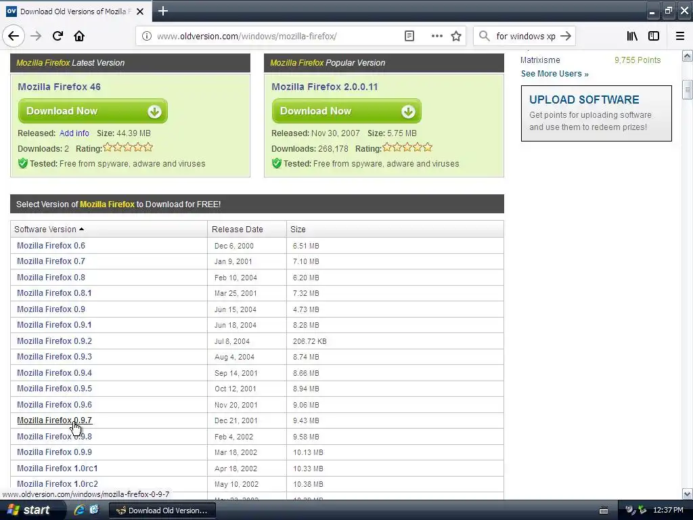693x520 pixels.
Task: Click the Mozilla Firefox 2.0.0.11 title
Action: point(325,87)
